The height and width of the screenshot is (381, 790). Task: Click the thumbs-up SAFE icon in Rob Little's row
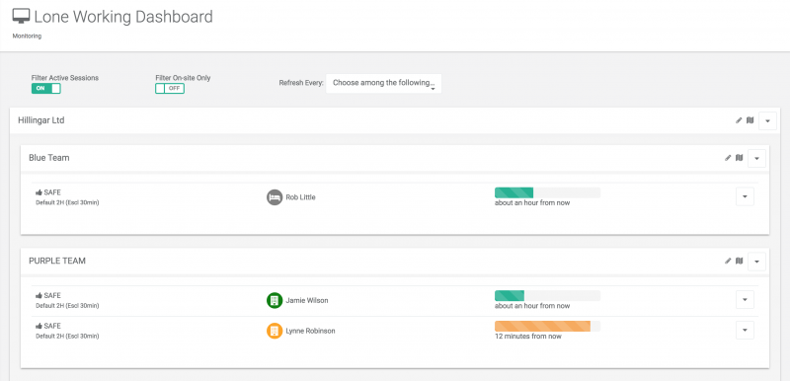click(x=39, y=192)
